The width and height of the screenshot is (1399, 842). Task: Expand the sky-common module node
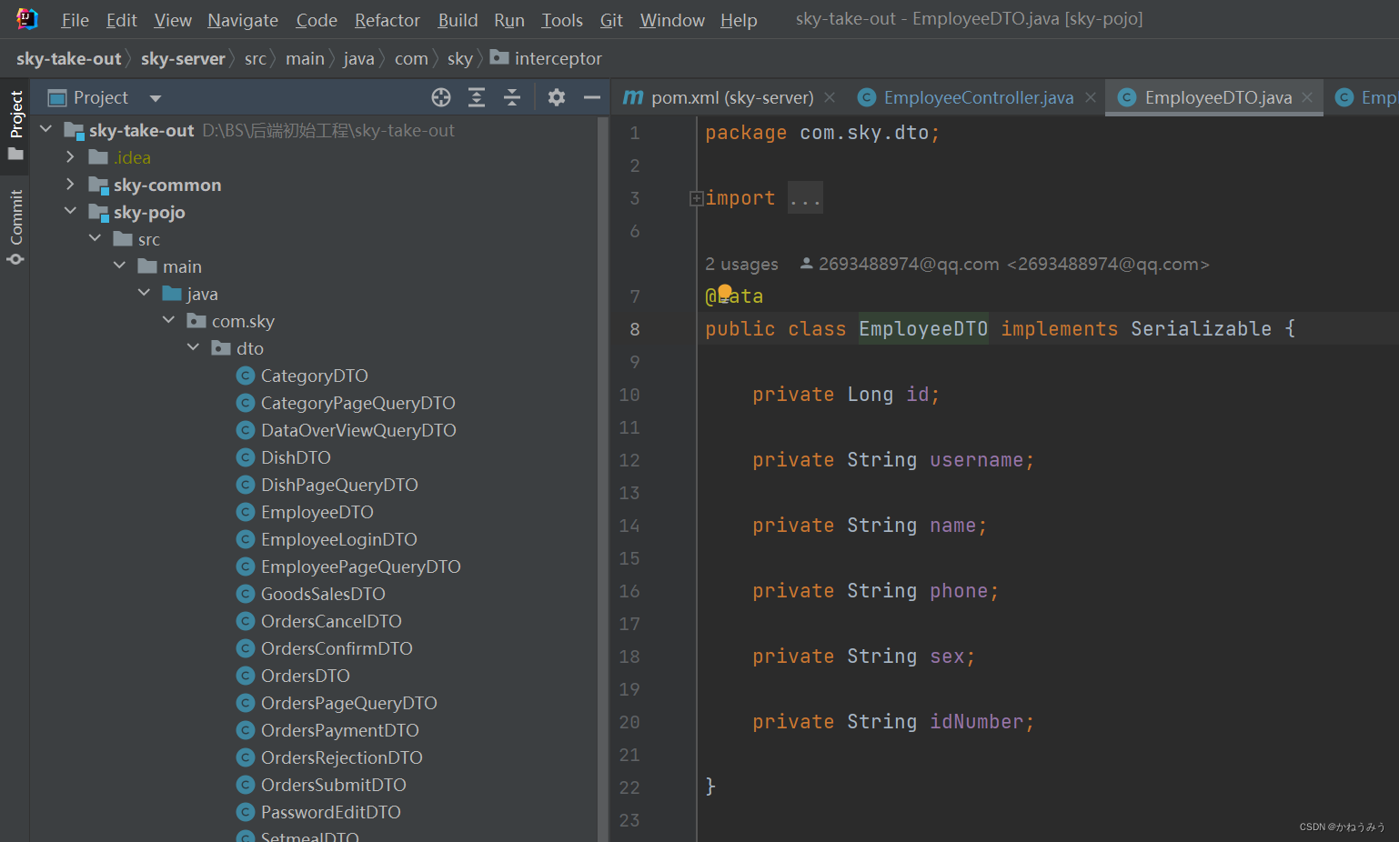coord(71,185)
